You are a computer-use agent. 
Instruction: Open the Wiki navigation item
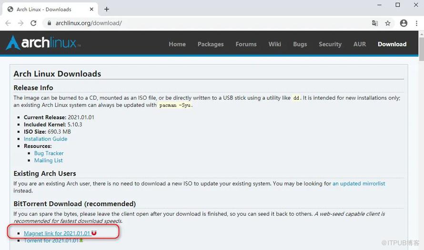pos(275,44)
